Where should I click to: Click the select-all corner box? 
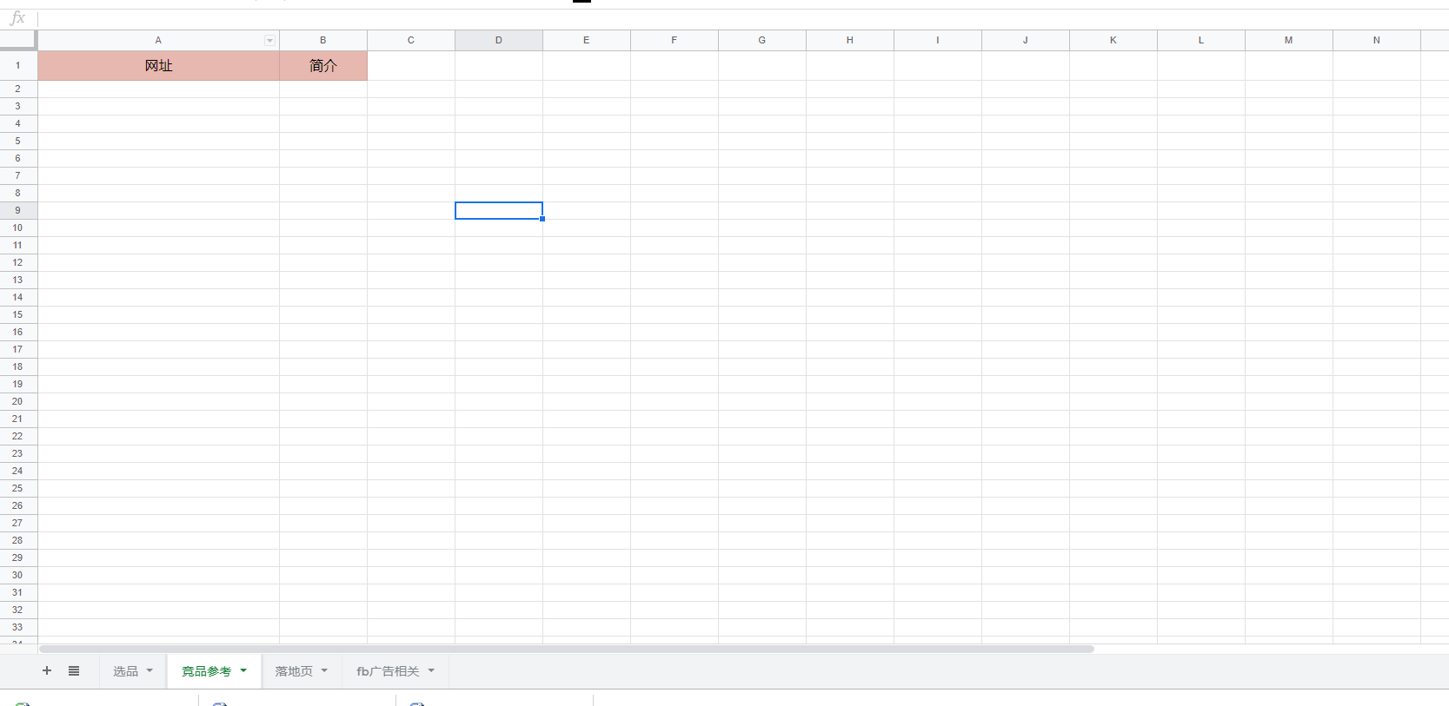[18, 40]
